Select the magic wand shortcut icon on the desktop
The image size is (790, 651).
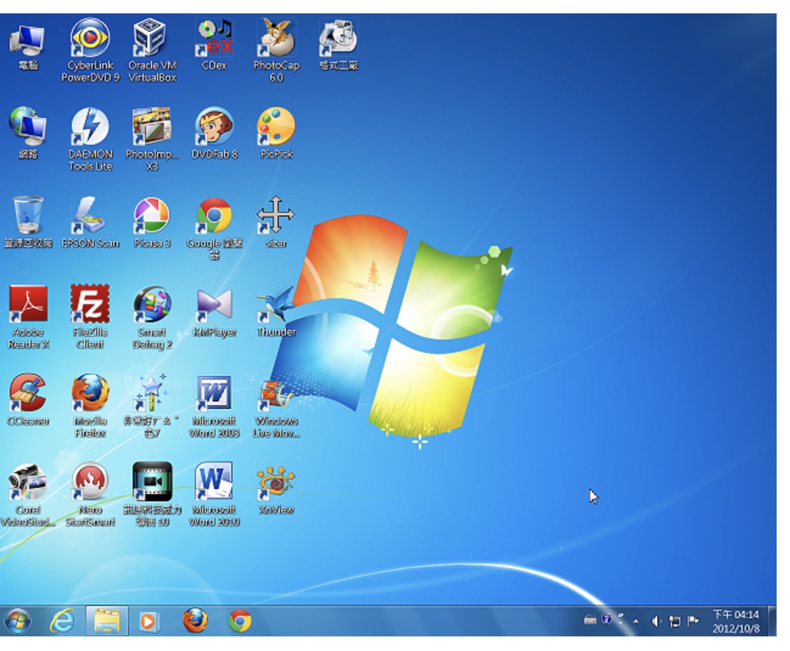click(152, 406)
